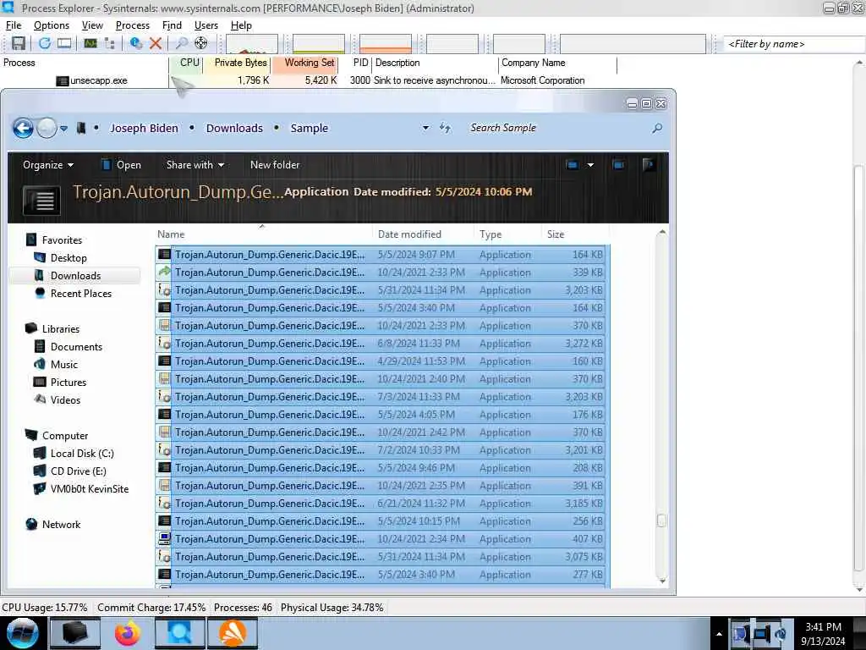Click the System Information icon in toolbar
The width and height of the screenshot is (866, 650).
pyautogui.click(x=90, y=43)
